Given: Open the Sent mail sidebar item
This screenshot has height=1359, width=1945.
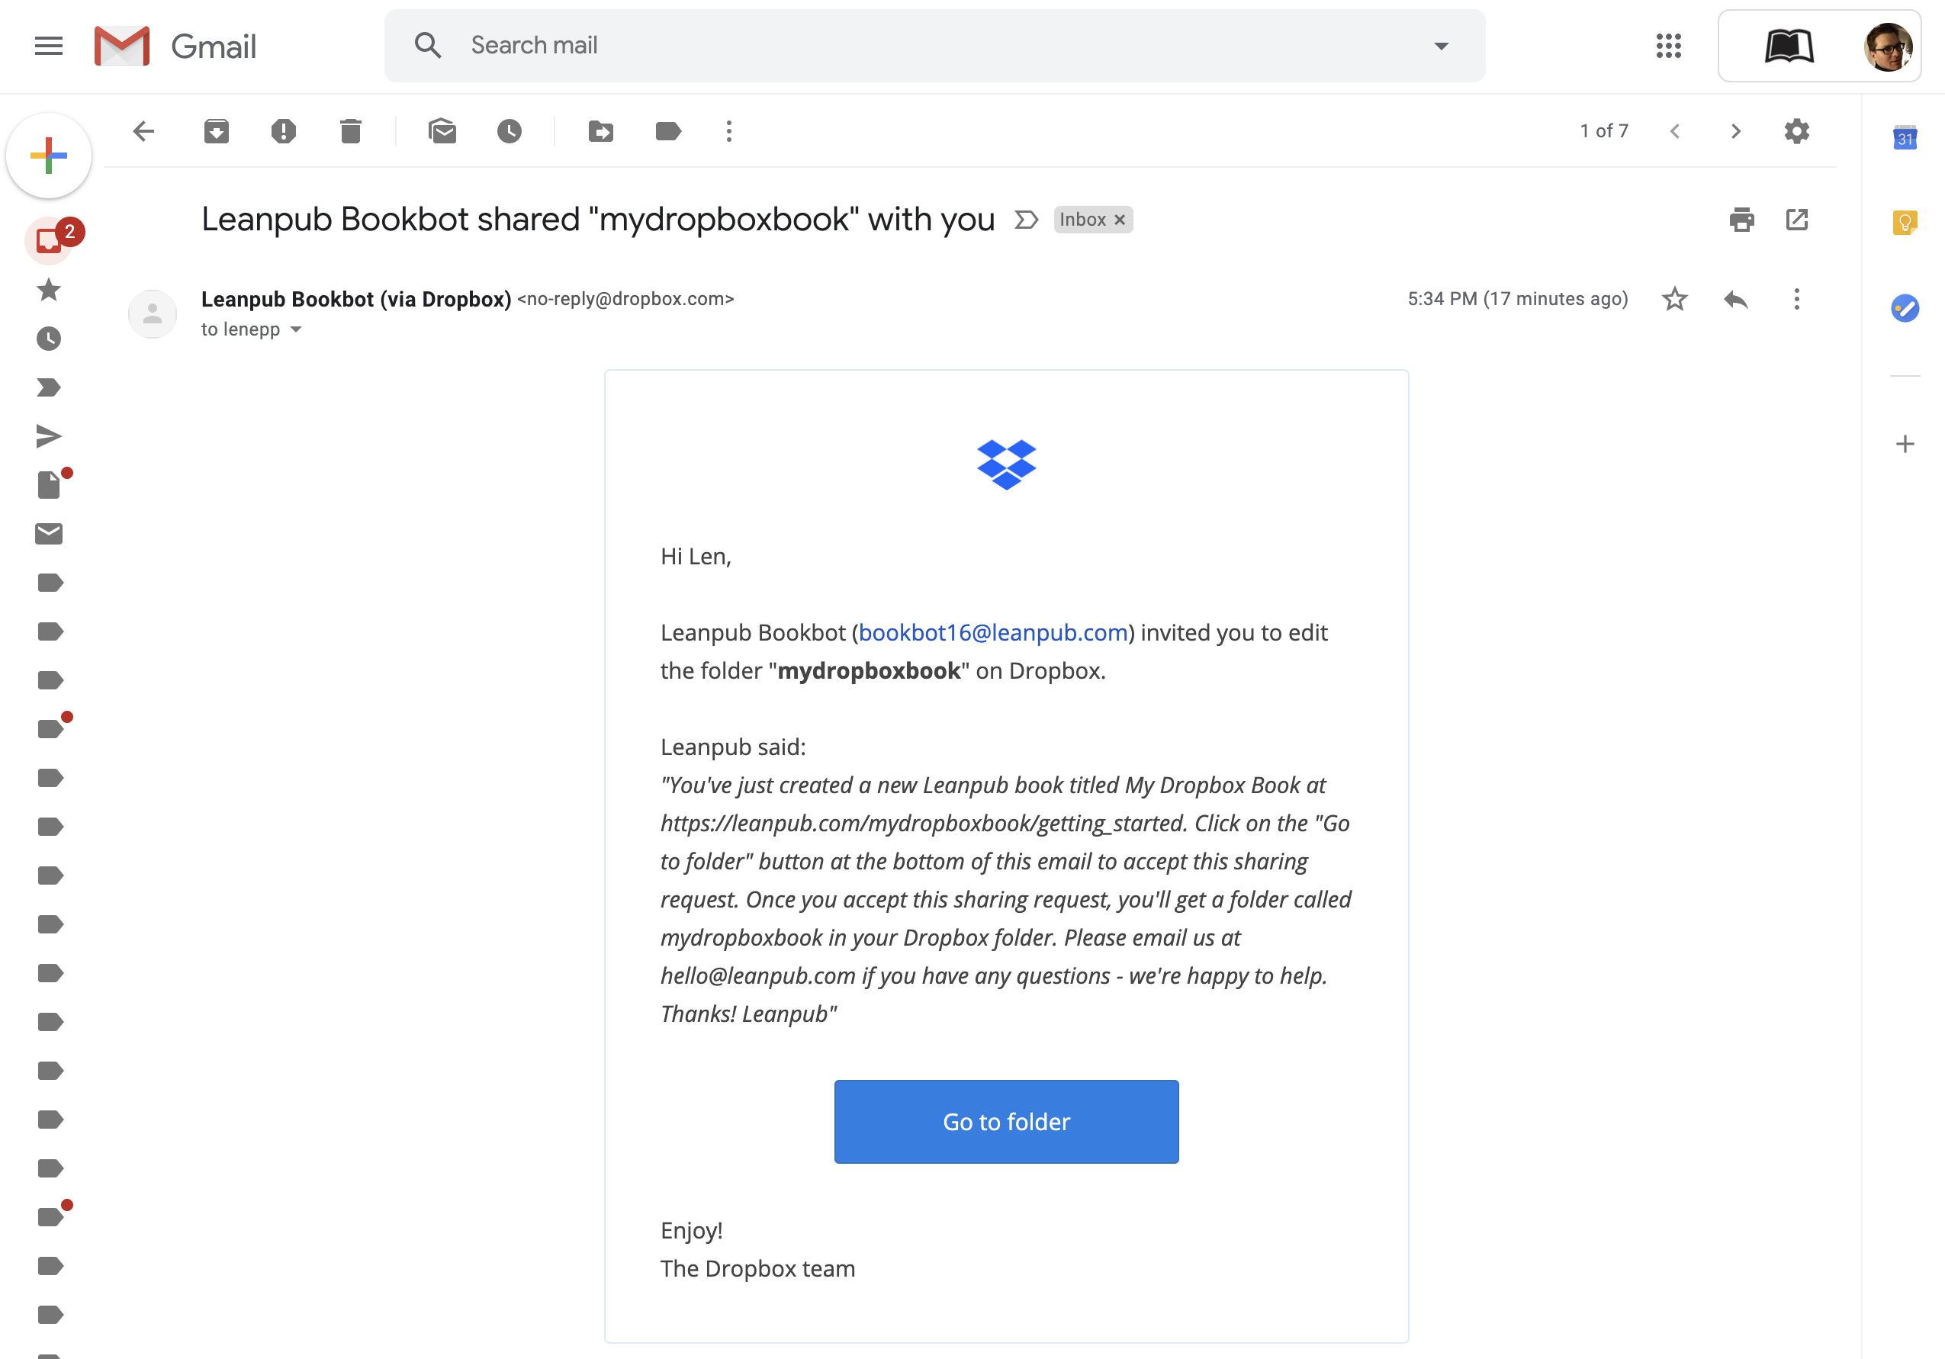Looking at the screenshot, I should coord(49,436).
